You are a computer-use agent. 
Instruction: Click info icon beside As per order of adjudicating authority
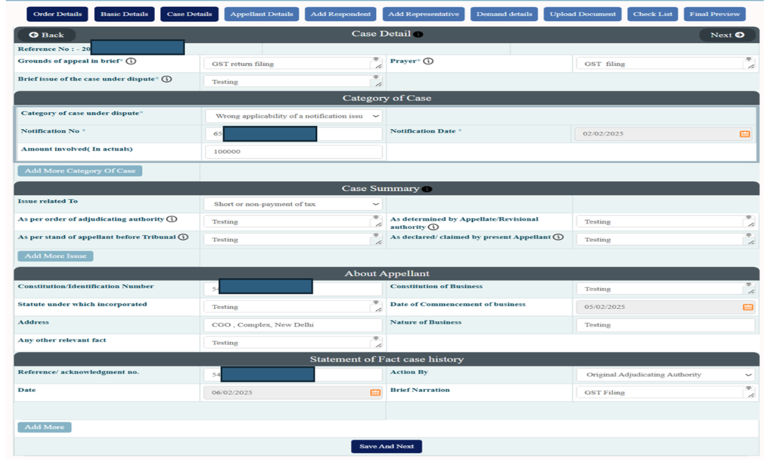click(172, 219)
